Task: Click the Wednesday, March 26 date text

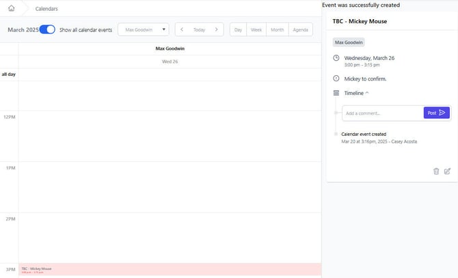Action: (369, 58)
